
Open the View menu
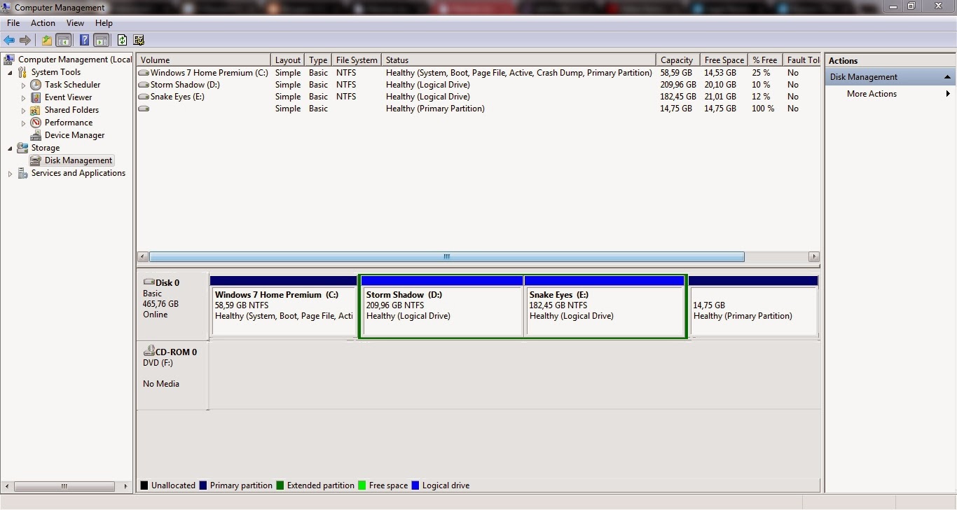[75, 23]
